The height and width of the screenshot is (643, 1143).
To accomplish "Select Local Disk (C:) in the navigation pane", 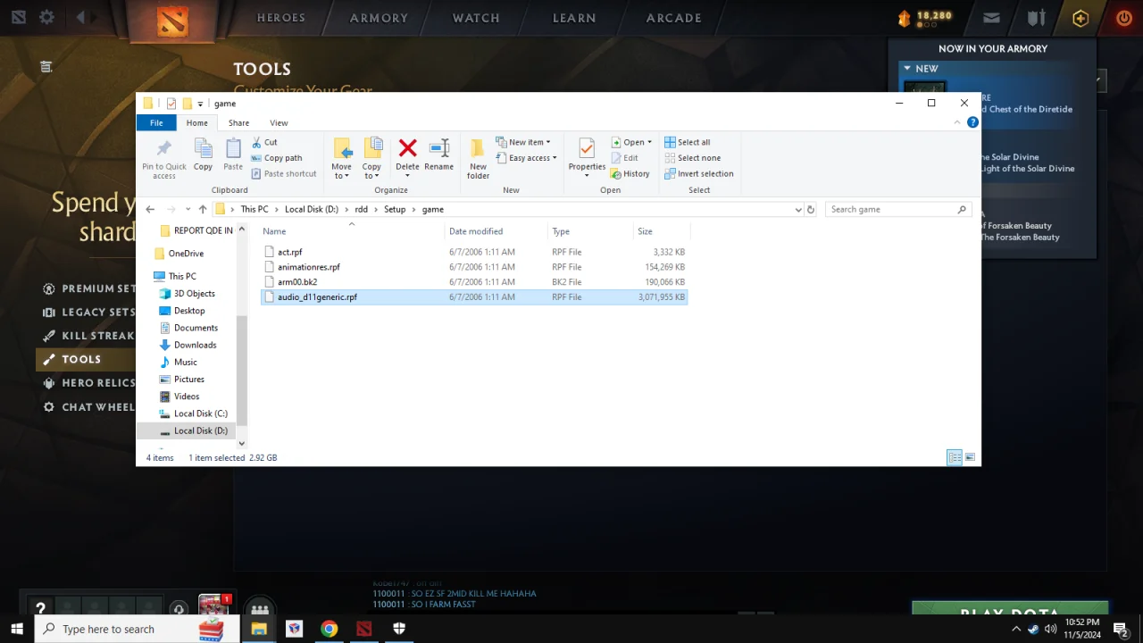I will [x=201, y=413].
